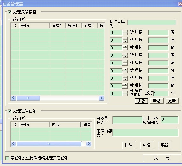Click 删除 button in SMS task section
182x166 pixels.
pos(129,145)
